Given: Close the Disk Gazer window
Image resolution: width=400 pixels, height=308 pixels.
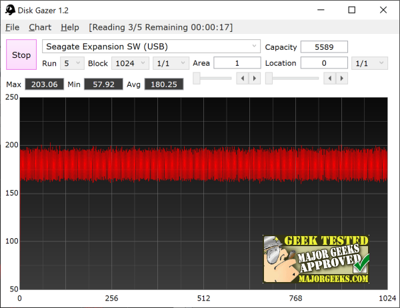Looking at the screenshot, I should pyautogui.click(x=383, y=10).
